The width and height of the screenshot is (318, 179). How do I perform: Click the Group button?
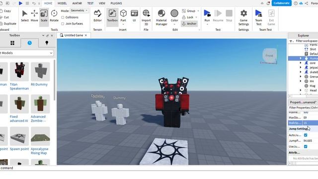pos(189,11)
